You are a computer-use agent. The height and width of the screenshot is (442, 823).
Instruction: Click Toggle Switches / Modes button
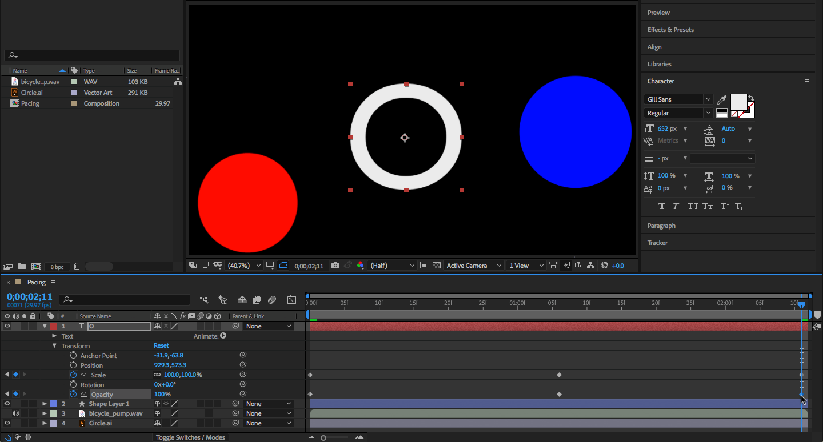point(191,437)
